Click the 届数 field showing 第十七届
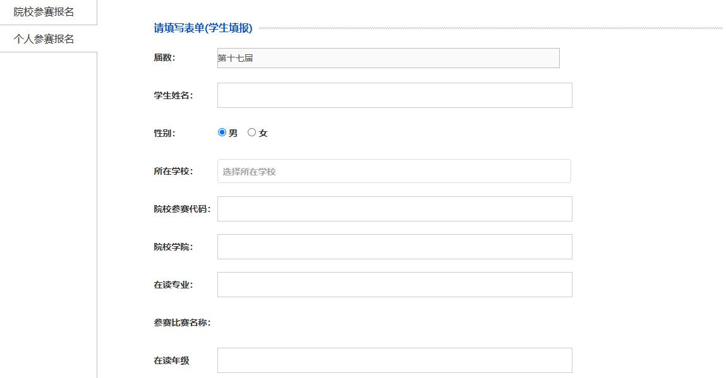 [389, 58]
